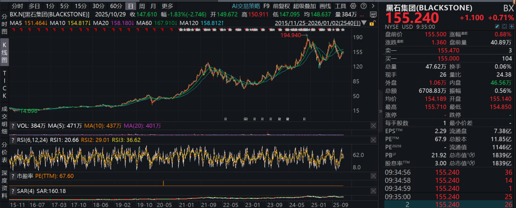Click the help icon beside RSI indicator
516x208 pixels.
tap(12, 140)
